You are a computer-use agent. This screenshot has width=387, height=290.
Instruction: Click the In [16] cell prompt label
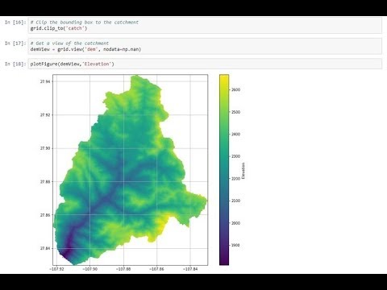pos(15,23)
